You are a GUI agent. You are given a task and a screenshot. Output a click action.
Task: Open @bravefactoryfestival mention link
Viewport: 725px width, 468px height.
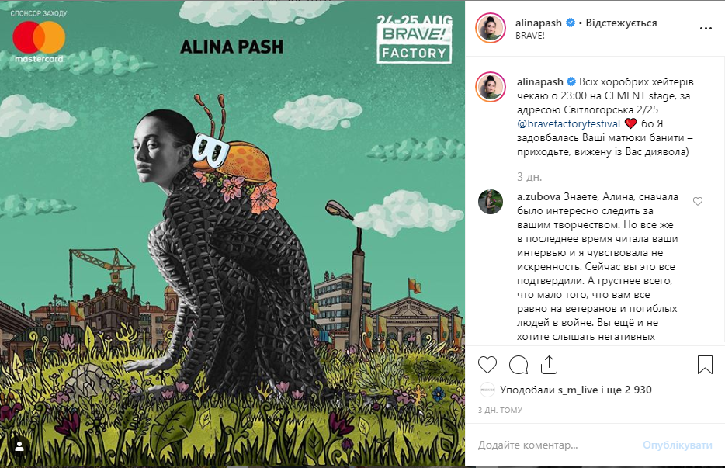pyautogui.click(x=568, y=123)
